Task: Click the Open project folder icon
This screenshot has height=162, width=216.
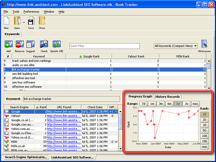Action: tap(17, 21)
